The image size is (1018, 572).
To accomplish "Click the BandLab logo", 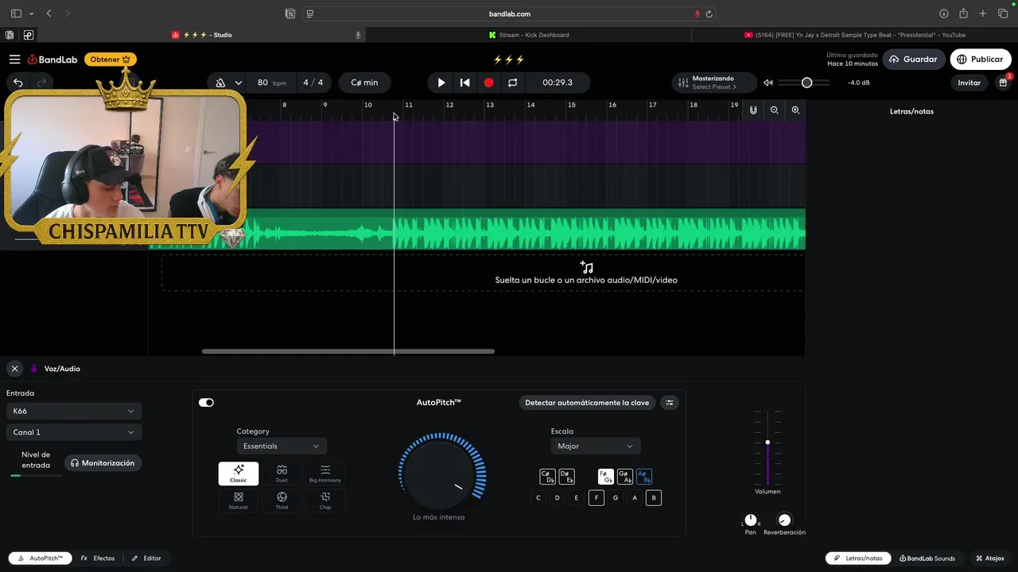I will (52, 60).
